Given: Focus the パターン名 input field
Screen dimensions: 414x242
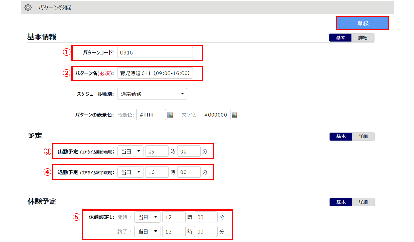Looking at the screenshot, I should click(155, 73).
